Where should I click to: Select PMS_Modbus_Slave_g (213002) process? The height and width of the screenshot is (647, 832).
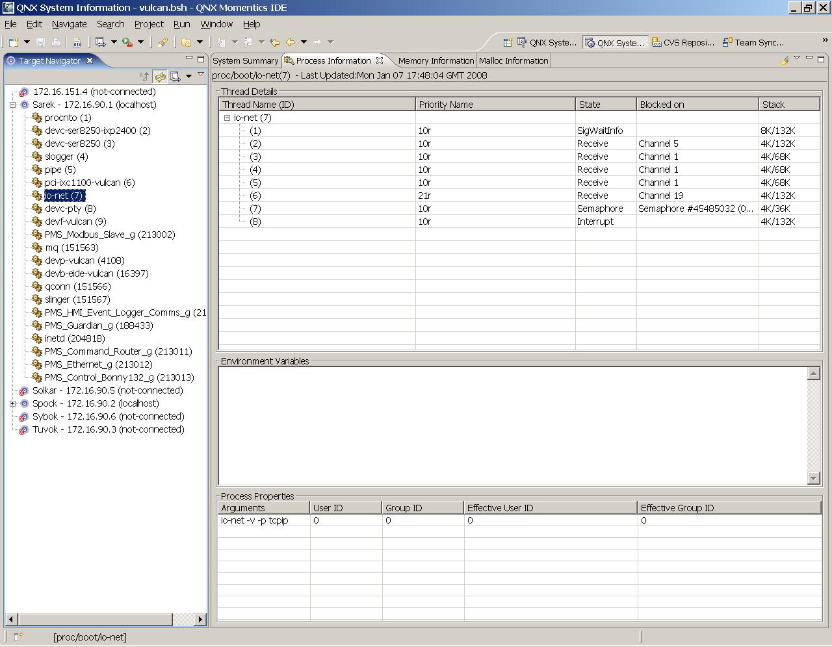point(110,235)
